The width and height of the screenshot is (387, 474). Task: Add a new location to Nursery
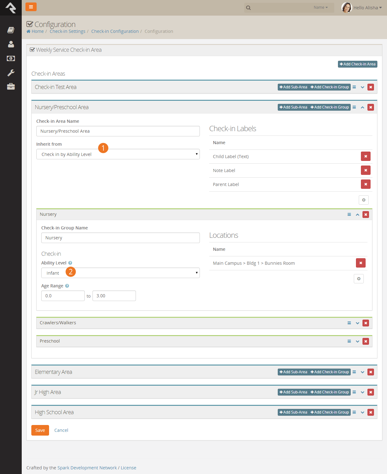pos(359,279)
